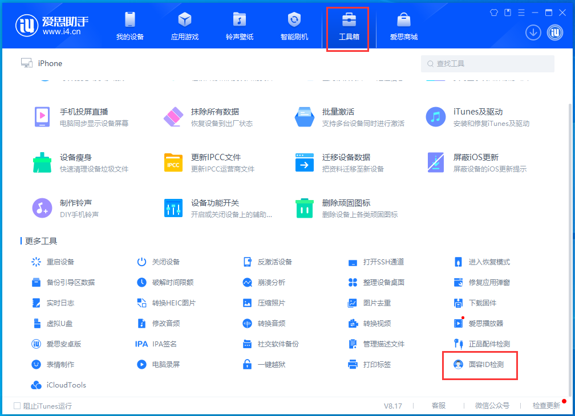575x416 pixels.
Task: Switch to the 我的设备 tab
Action: click(x=129, y=26)
